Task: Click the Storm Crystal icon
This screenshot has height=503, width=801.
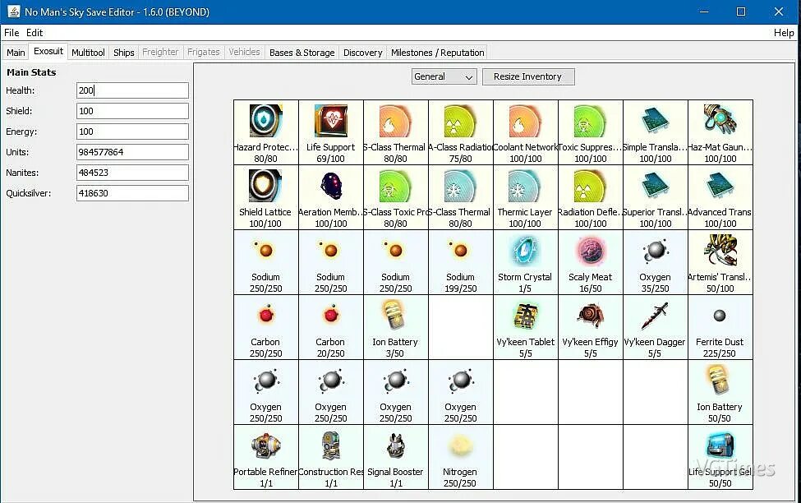Action: pos(525,251)
